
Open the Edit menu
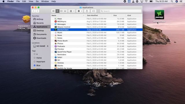(24, 1)
